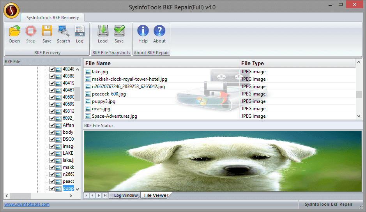Select the SysInfoTools BKF Recovery ribbon tab
This screenshot has height=212, width=366.
(x=53, y=18)
